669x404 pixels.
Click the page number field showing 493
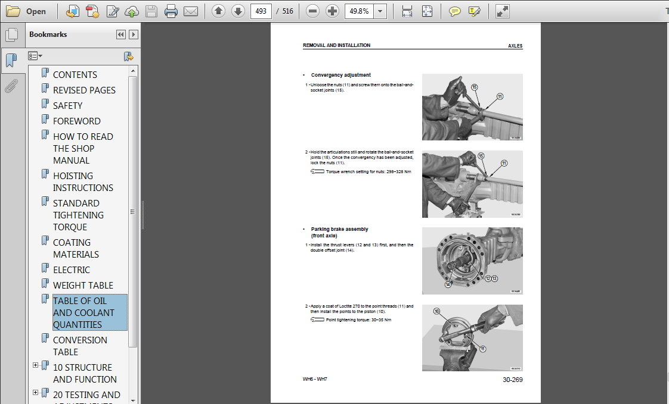pyautogui.click(x=261, y=11)
